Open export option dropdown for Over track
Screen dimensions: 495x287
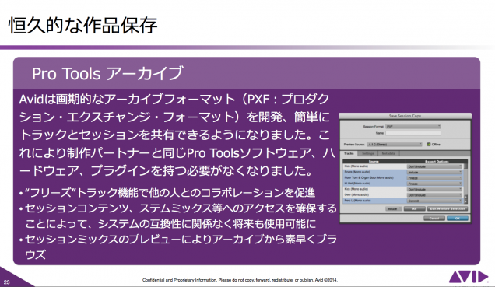434,195
